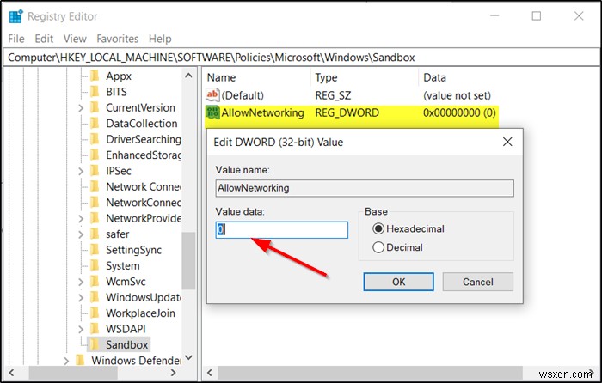
Task: Expand the WindowsUpdate key
Action: pos(81,297)
